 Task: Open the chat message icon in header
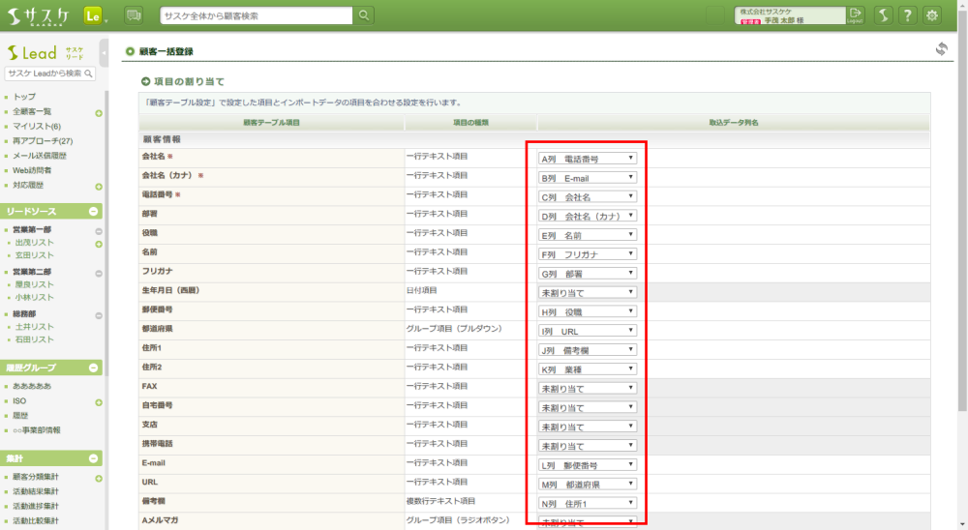(134, 15)
